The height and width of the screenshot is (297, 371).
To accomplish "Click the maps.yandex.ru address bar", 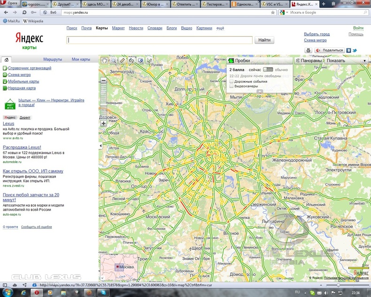I will [166, 12].
